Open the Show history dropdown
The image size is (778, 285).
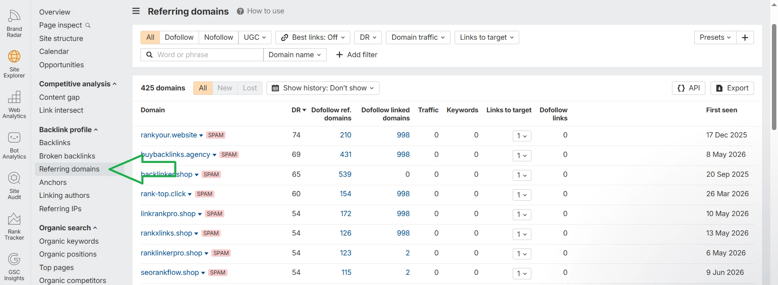click(323, 88)
